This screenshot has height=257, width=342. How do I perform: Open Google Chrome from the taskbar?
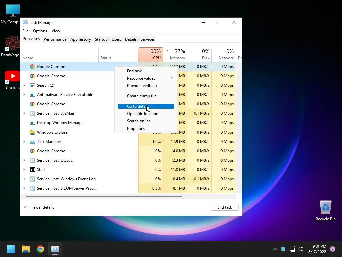tap(40, 249)
